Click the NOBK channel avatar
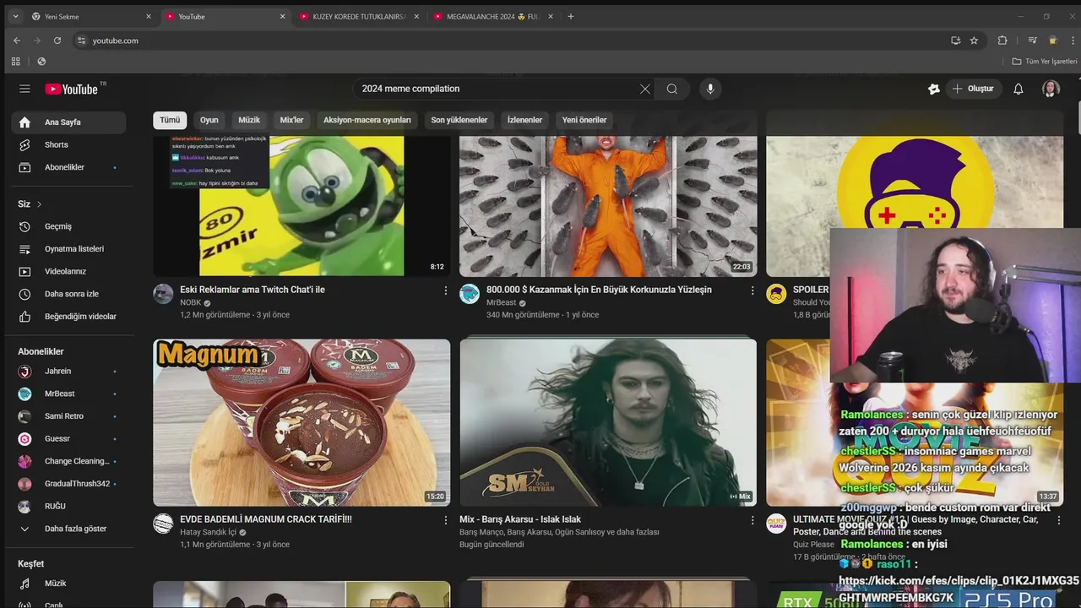1081x608 pixels. [x=163, y=294]
